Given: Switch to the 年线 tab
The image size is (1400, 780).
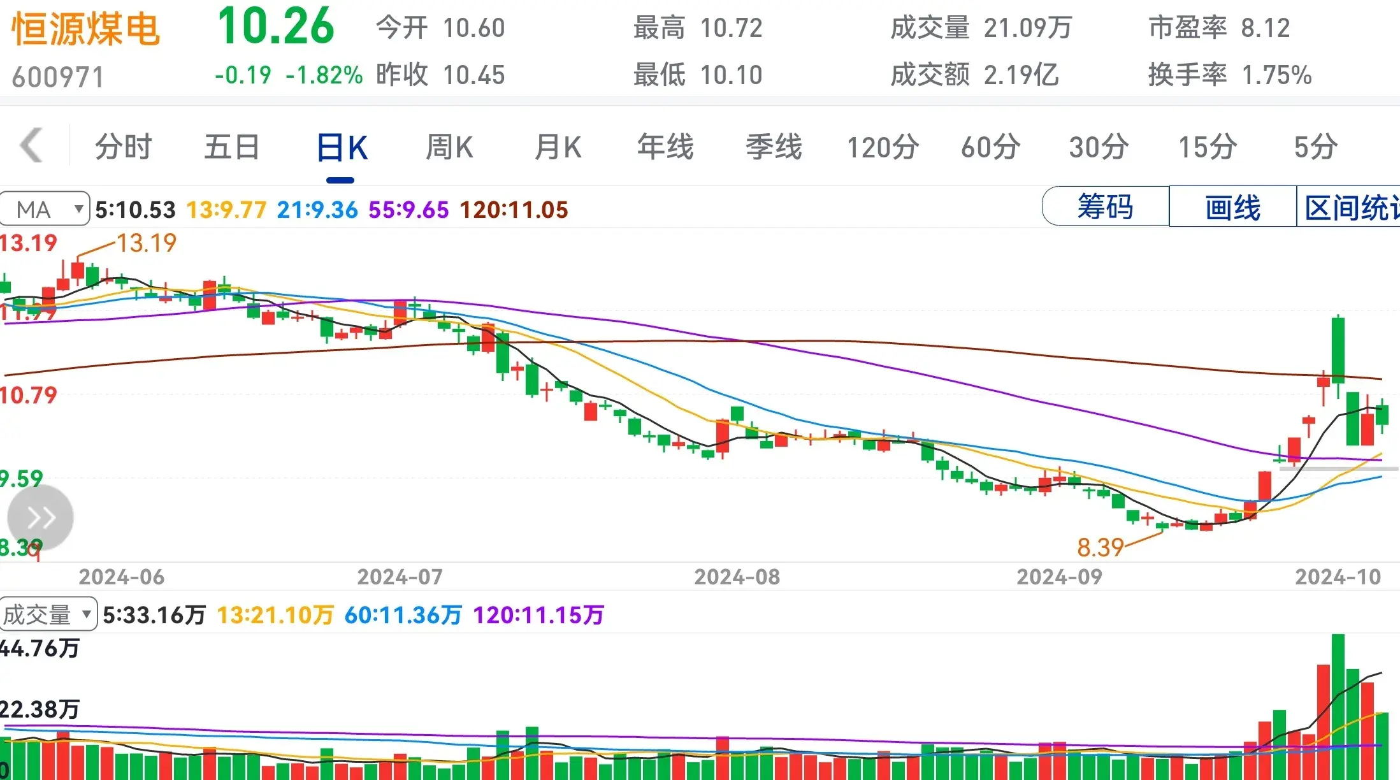Looking at the screenshot, I should pyautogui.click(x=665, y=147).
